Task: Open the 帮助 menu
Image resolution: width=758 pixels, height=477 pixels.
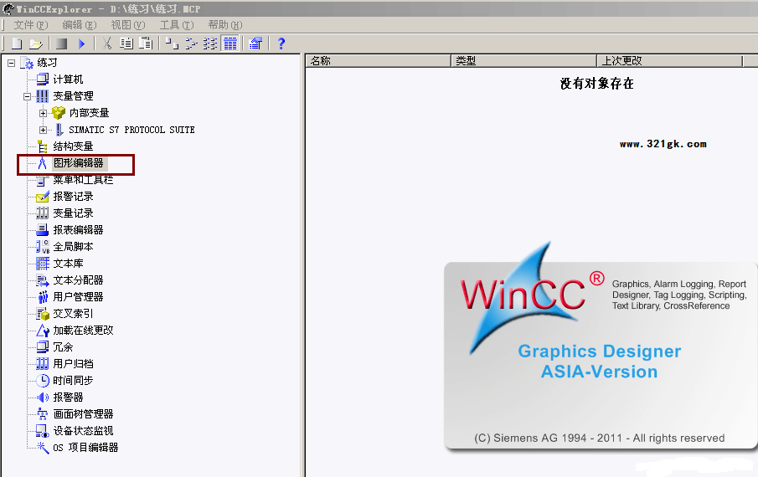Action: click(x=225, y=24)
